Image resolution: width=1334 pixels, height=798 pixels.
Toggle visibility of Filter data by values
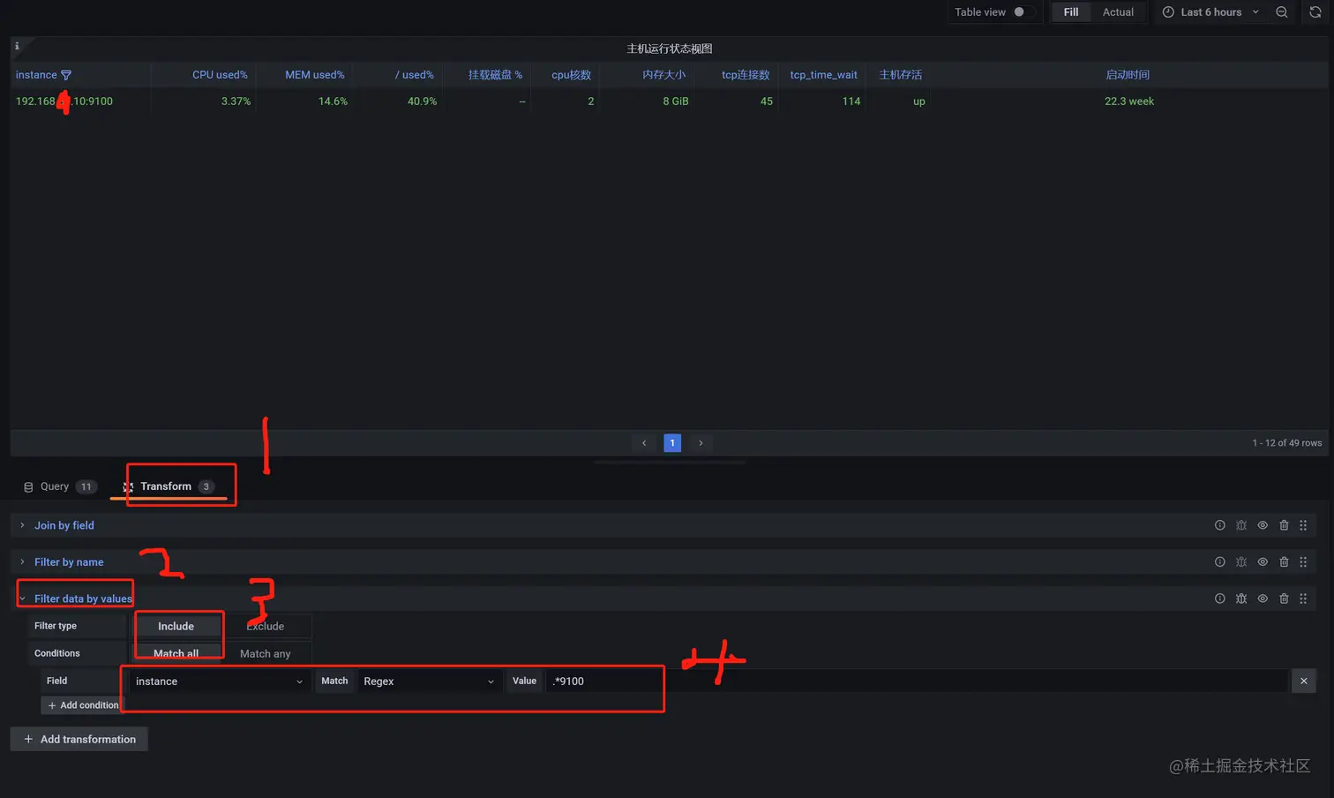[x=1263, y=598]
